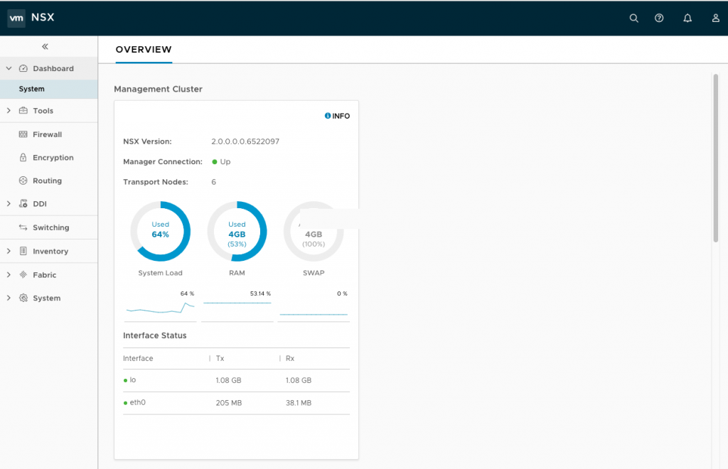This screenshot has height=469, width=728.
Task: Click the Tools toolbox icon
Action: 23,110
